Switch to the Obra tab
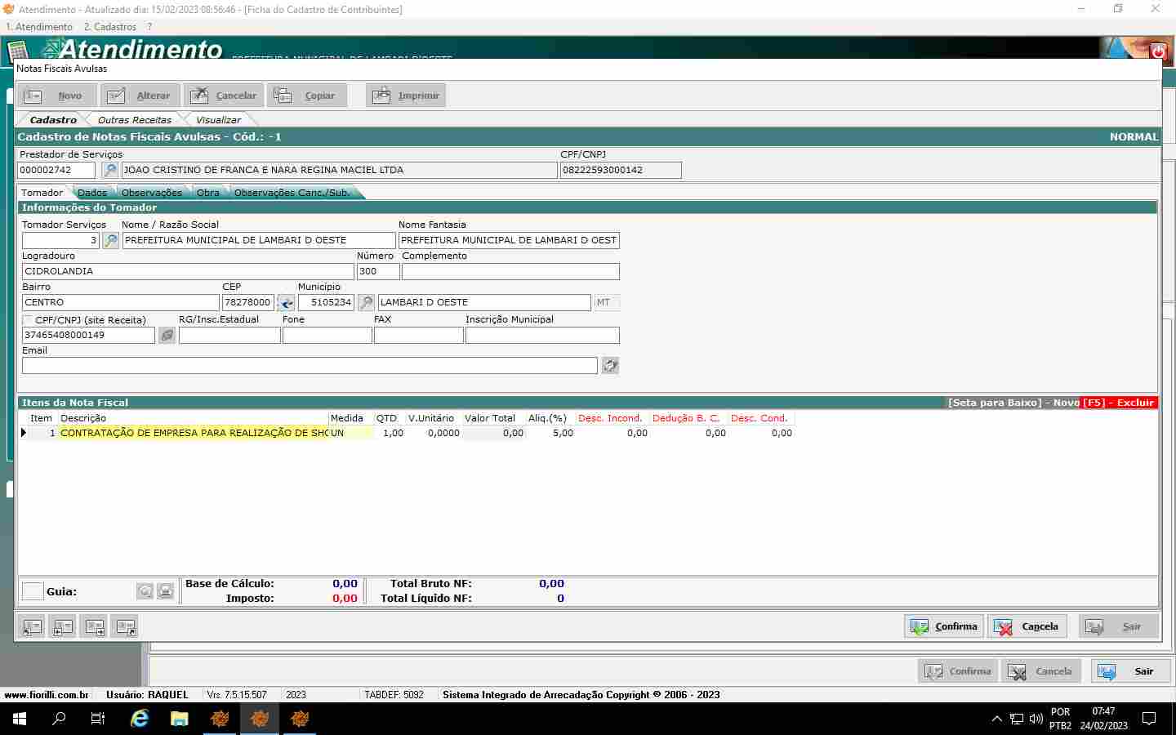 coord(208,193)
